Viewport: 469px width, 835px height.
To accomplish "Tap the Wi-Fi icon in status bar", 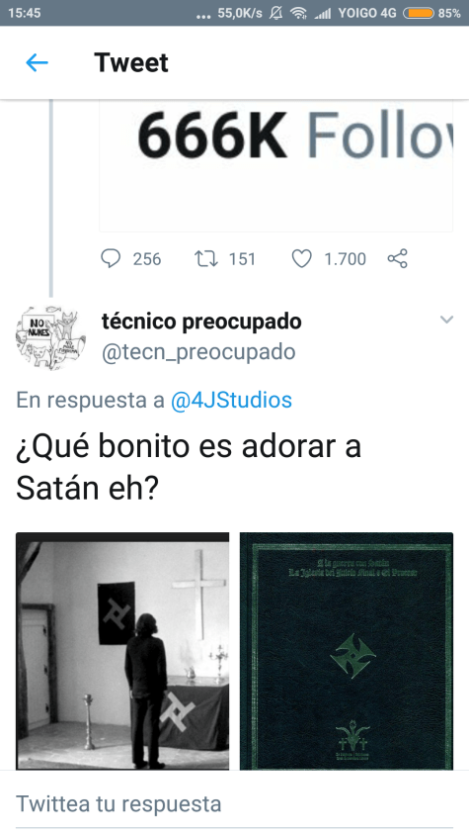I will 299,13.
